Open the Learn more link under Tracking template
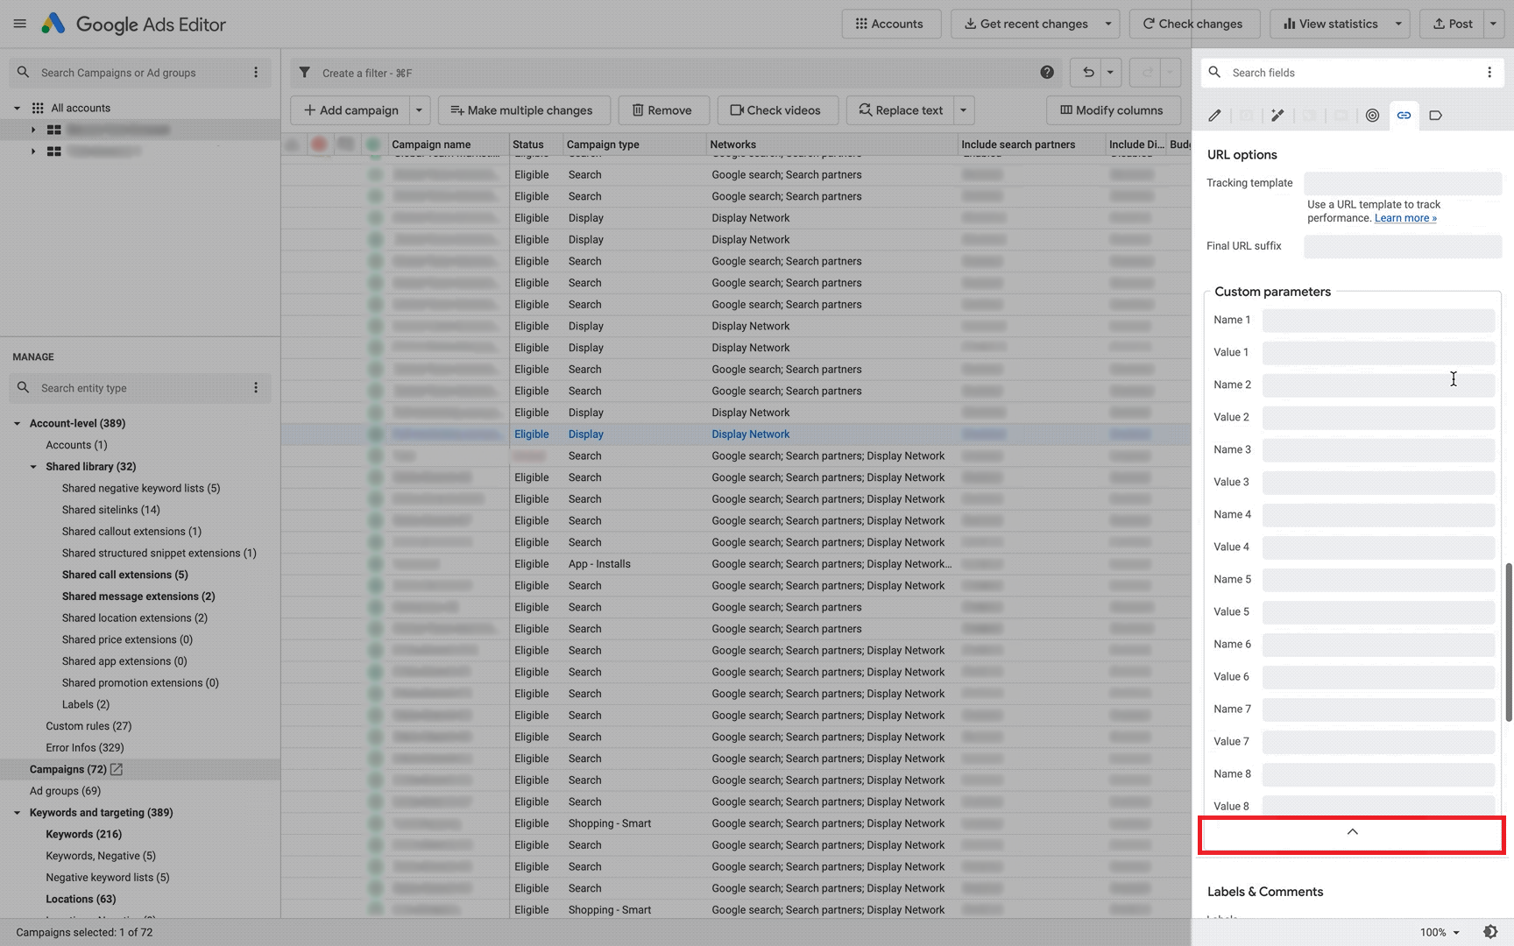The image size is (1514, 946). tap(1405, 218)
